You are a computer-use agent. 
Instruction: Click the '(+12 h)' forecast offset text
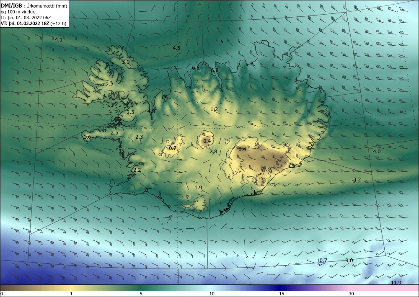click(58, 23)
